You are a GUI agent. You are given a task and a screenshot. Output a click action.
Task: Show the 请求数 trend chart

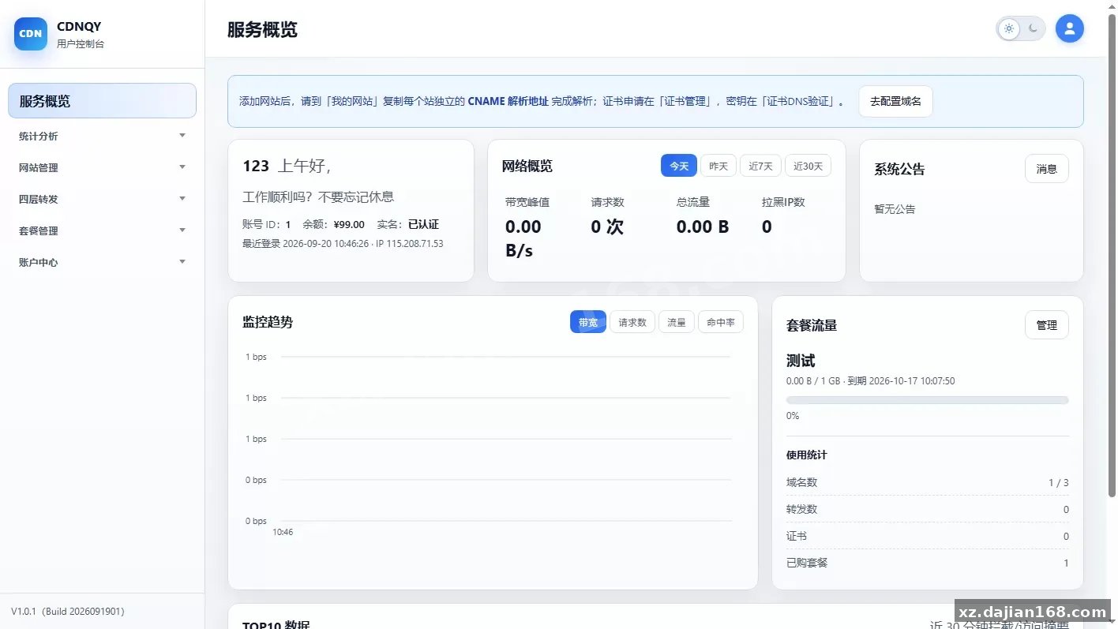tap(632, 322)
